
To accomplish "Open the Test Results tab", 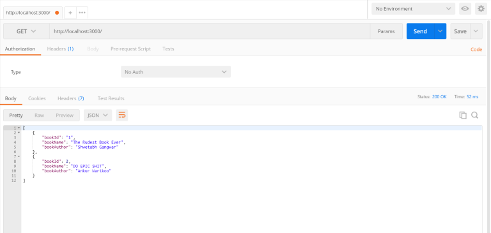I will point(111,98).
